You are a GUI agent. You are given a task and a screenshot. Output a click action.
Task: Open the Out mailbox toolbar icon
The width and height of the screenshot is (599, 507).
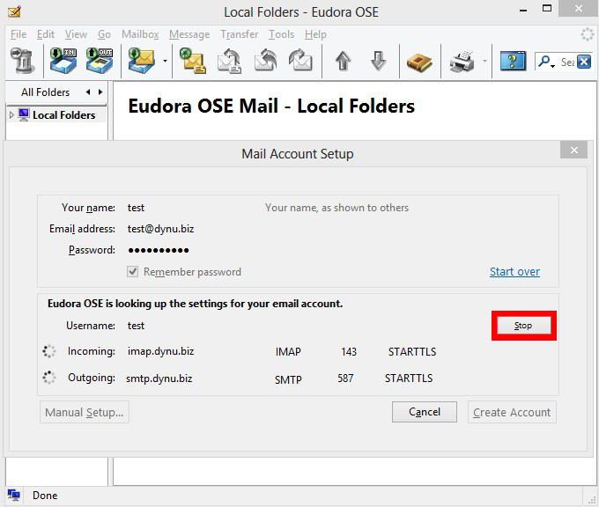tap(100, 61)
